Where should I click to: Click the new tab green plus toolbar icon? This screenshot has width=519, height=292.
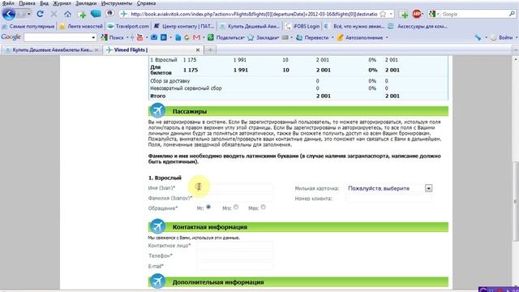[x=81, y=15]
